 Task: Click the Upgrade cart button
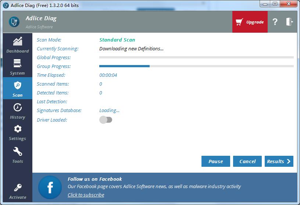tap(250, 22)
